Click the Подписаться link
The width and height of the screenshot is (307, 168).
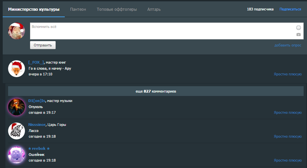click(290, 9)
